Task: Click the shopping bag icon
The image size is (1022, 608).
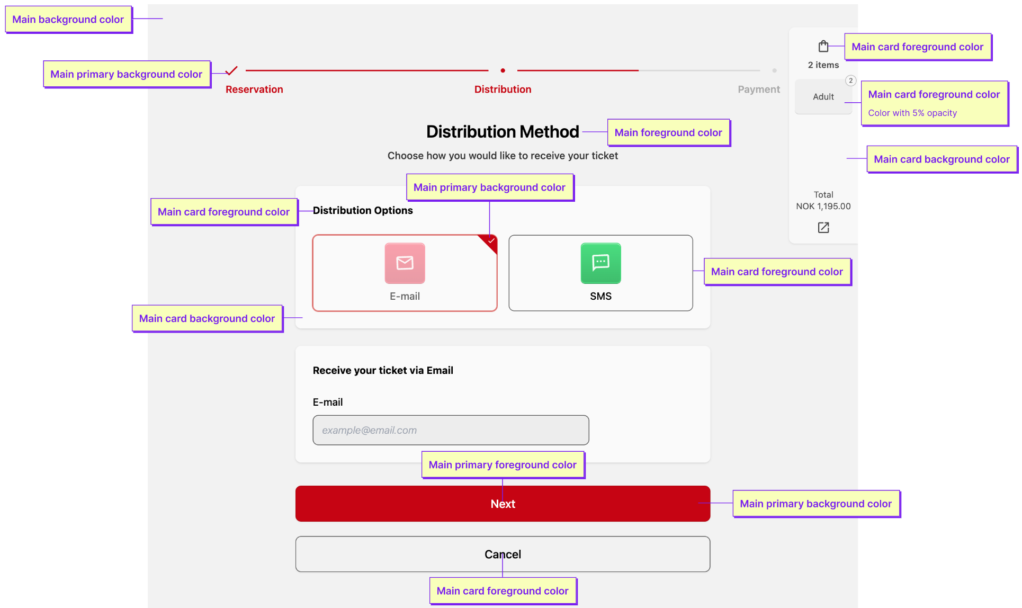Action: (x=823, y=47)
